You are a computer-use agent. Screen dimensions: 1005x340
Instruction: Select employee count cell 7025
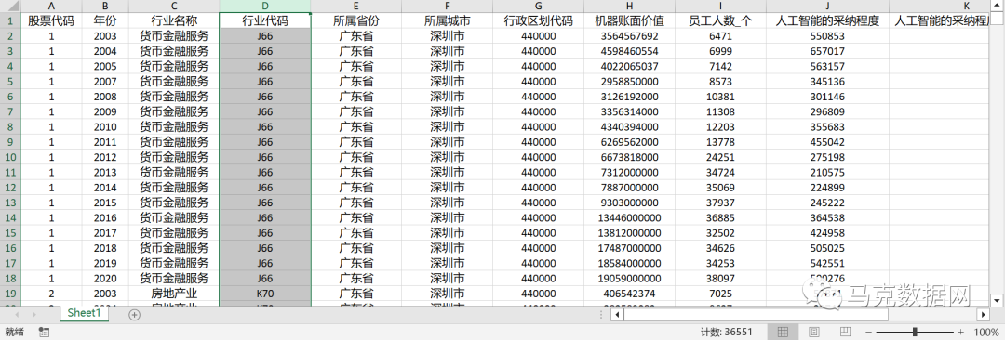click(x=720, y=294)
